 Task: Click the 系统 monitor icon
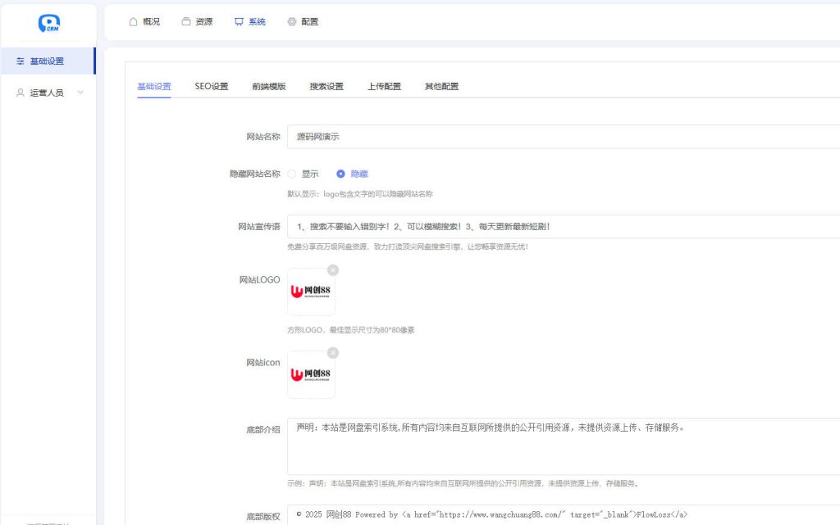pyautogui.click(x=239, y=21)
